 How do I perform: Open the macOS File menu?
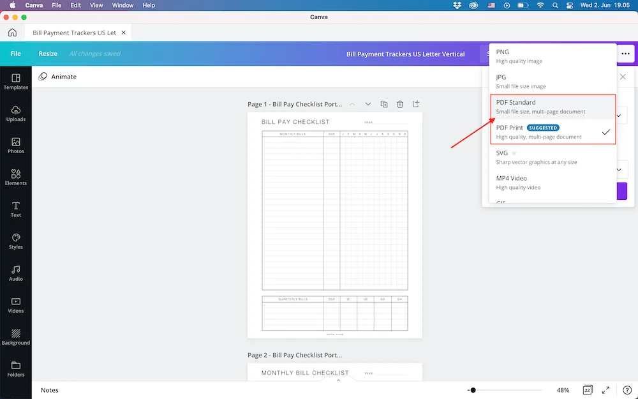click(x=57, y=5)
